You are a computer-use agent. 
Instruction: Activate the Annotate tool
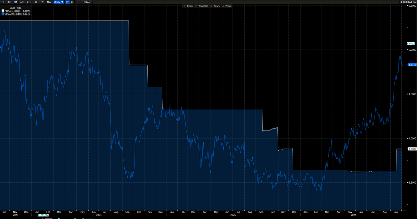coord(202,6)
